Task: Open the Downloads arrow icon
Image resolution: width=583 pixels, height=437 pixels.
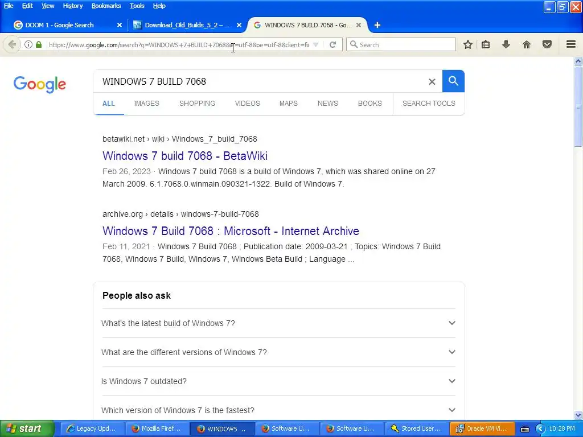Action: click(x=506, y=44)
